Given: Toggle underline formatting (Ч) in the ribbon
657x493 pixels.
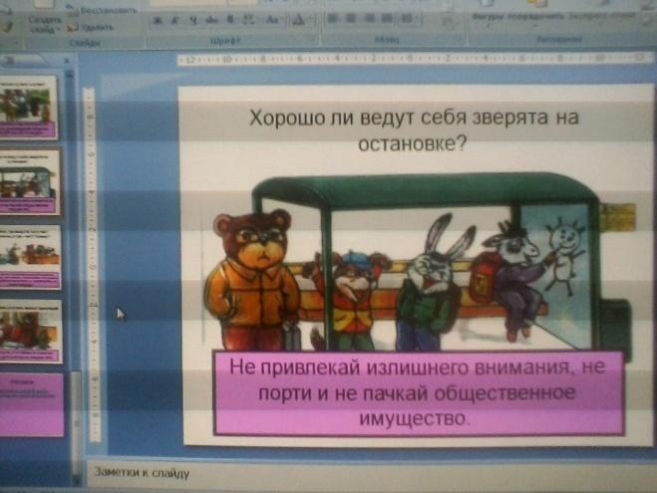Looking at the screenshot, I should 192,21.
